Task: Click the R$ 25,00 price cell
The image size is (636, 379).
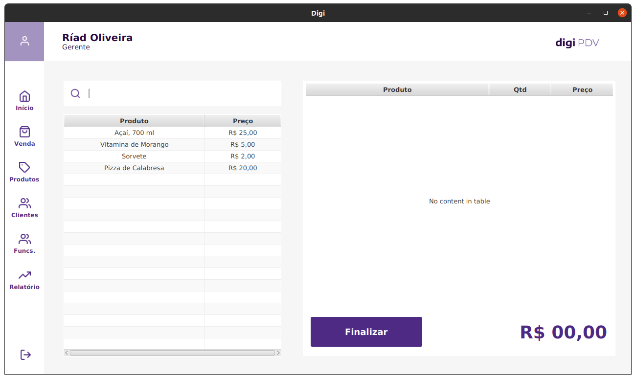Action: click(243, 133)
